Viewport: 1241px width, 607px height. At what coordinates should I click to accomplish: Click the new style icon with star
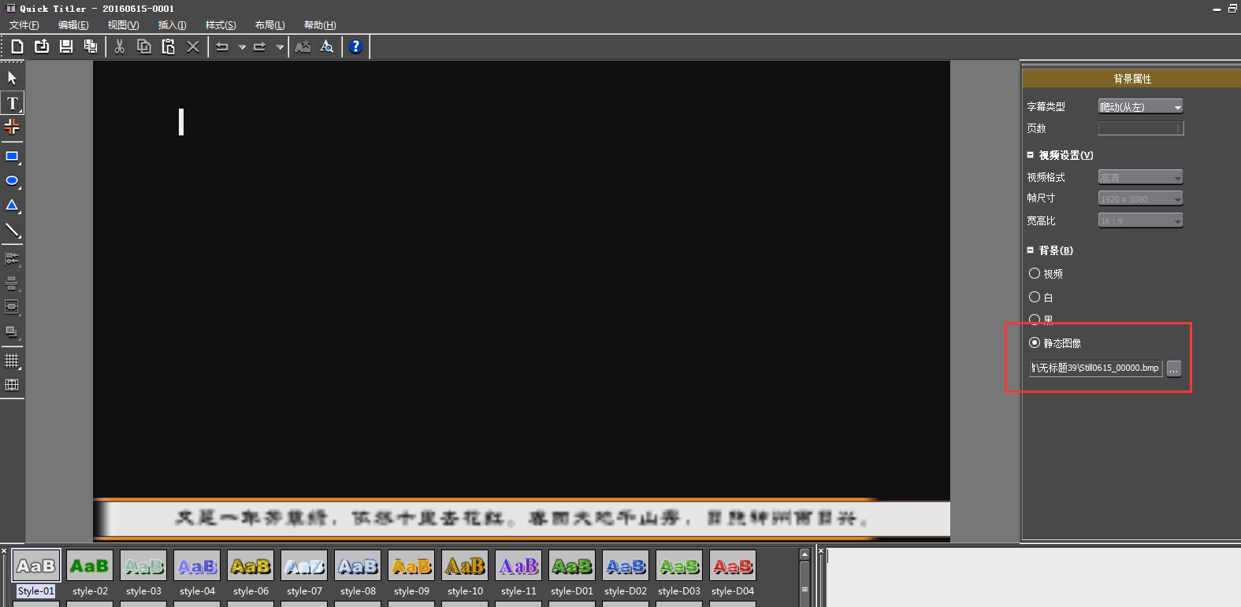[303, 46]
